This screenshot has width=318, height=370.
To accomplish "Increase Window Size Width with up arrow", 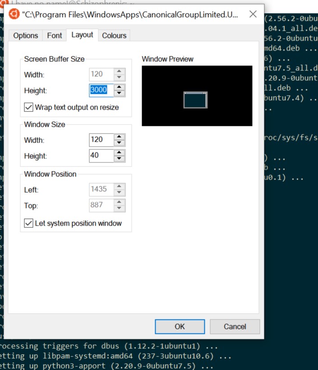I will [x=120, y=137].
